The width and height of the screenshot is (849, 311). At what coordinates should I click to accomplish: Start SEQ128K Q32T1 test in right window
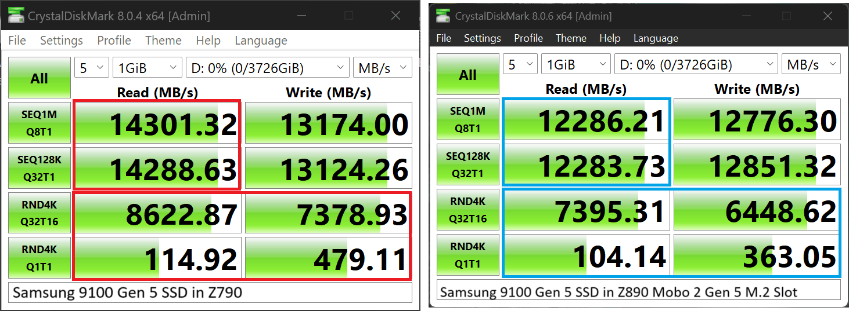[468, 164]
